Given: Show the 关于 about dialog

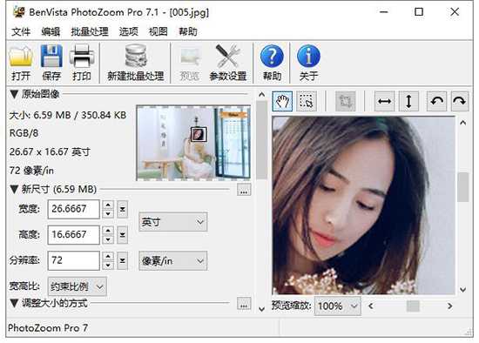Looking at the screenshot, I should click(308, 63).
